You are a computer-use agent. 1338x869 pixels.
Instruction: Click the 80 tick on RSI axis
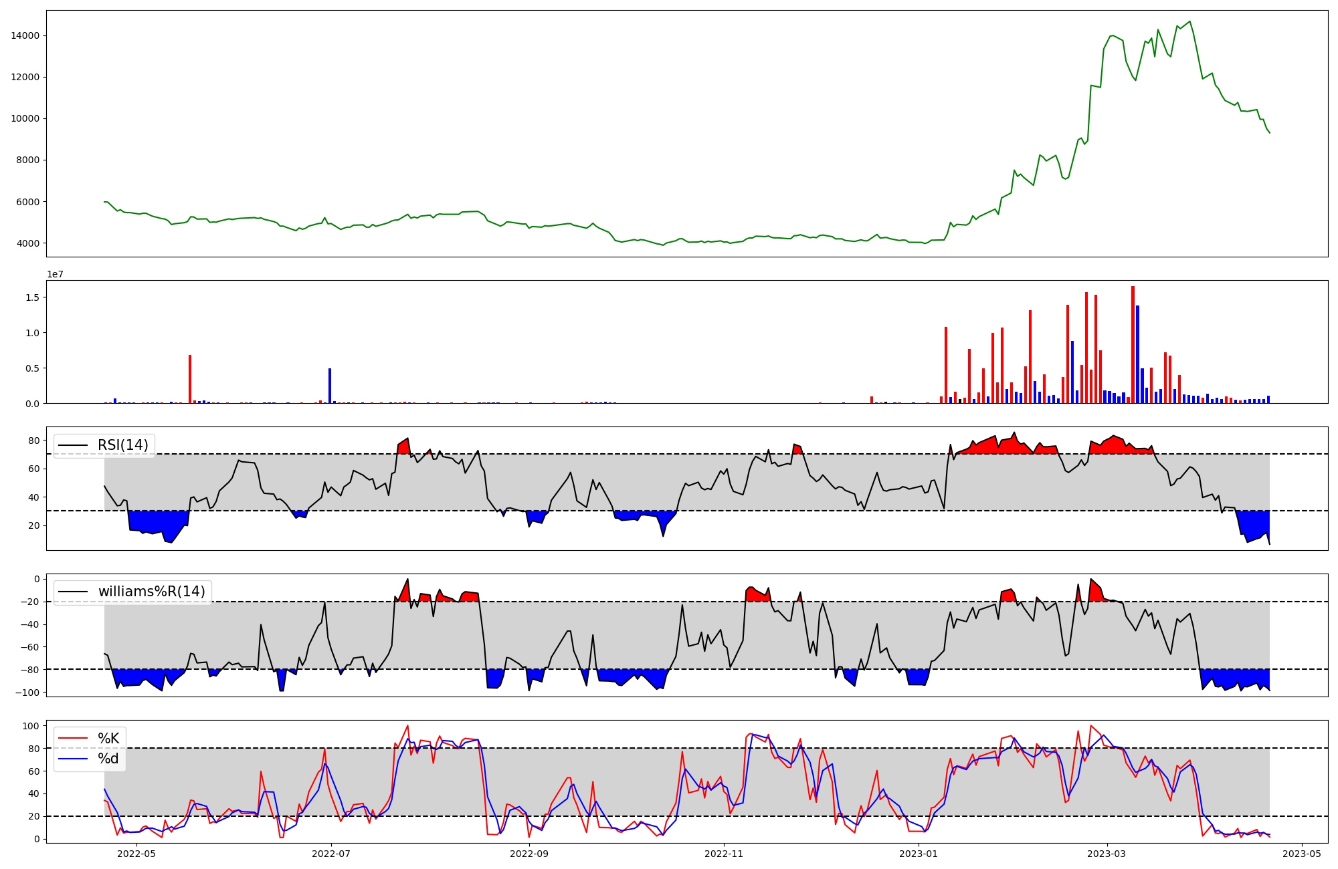(34, 440)
